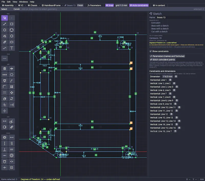Click Stitch coincident points
The width and height of the screenshot is (205, 181).
point(162,59)
